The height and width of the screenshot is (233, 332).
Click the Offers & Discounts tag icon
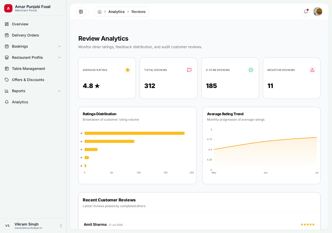point(7,80)
